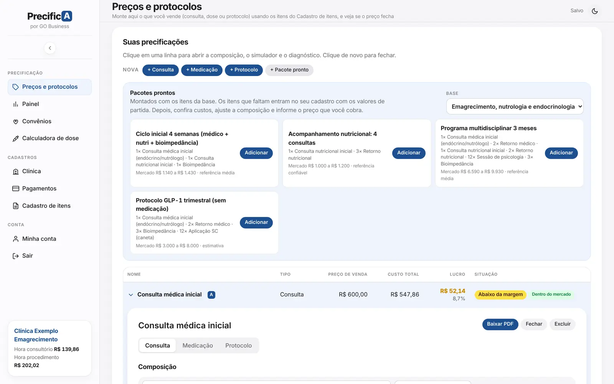The width and height of the screenshot is (614, 384).
Task: Click the blue A badge on Consulta médica inicial
Action: (211, 295)
